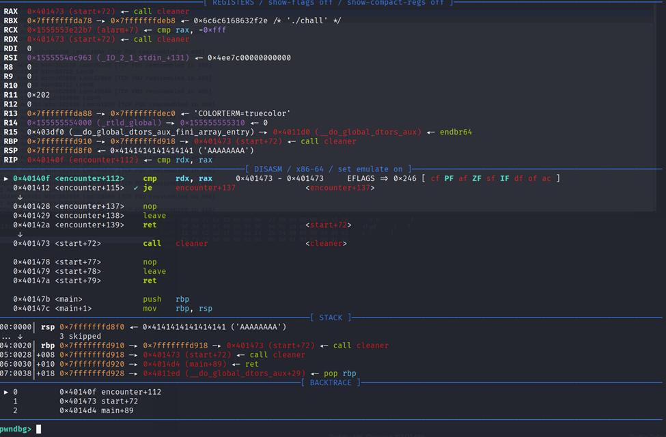The width and height of the screenshot is (666, 437).
Task: Click the red 'cleaner' call target in disassembly
Action: point(192,243)
